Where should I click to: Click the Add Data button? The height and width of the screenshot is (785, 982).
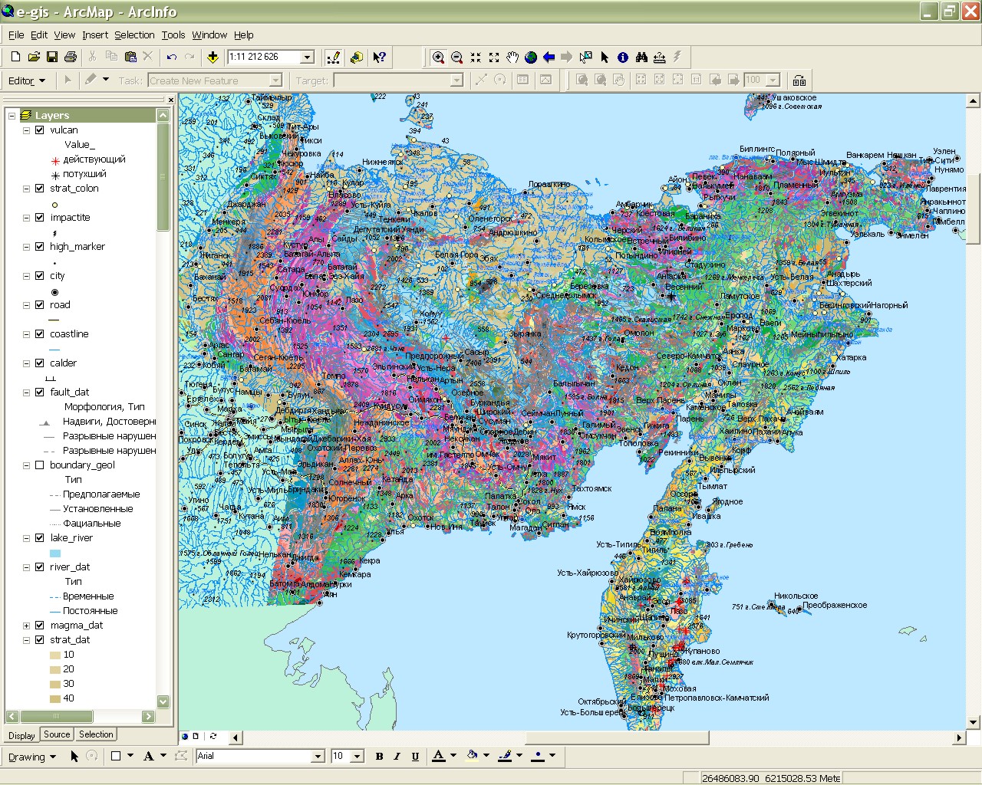tap(213, 57)
